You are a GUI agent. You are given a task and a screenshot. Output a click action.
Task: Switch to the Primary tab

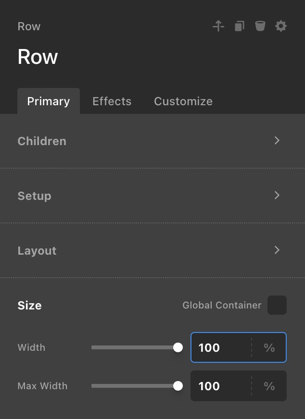[49, 101]
